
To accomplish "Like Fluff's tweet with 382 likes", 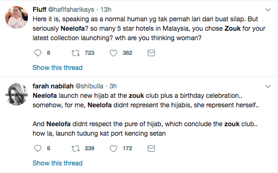I will pos(113,53).
